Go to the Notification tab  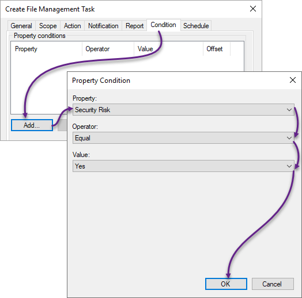(x=103, y=26)
